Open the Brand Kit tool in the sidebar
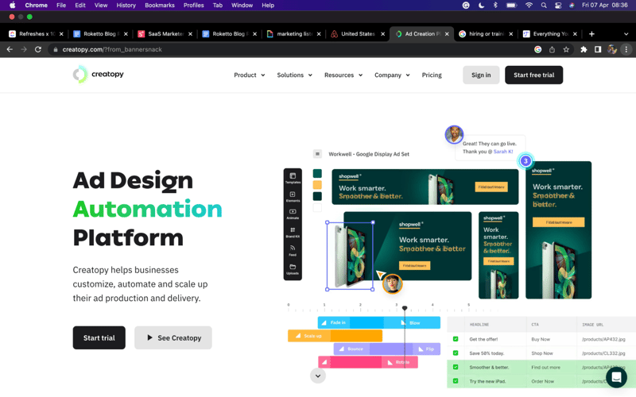 tap(293, 232)
